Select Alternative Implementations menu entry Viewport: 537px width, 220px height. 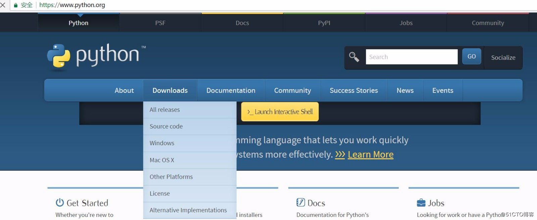(190, 210)
